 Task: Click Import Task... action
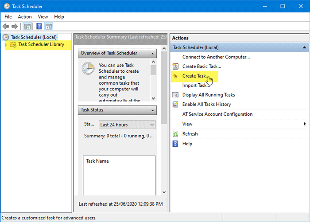point(196,85)
